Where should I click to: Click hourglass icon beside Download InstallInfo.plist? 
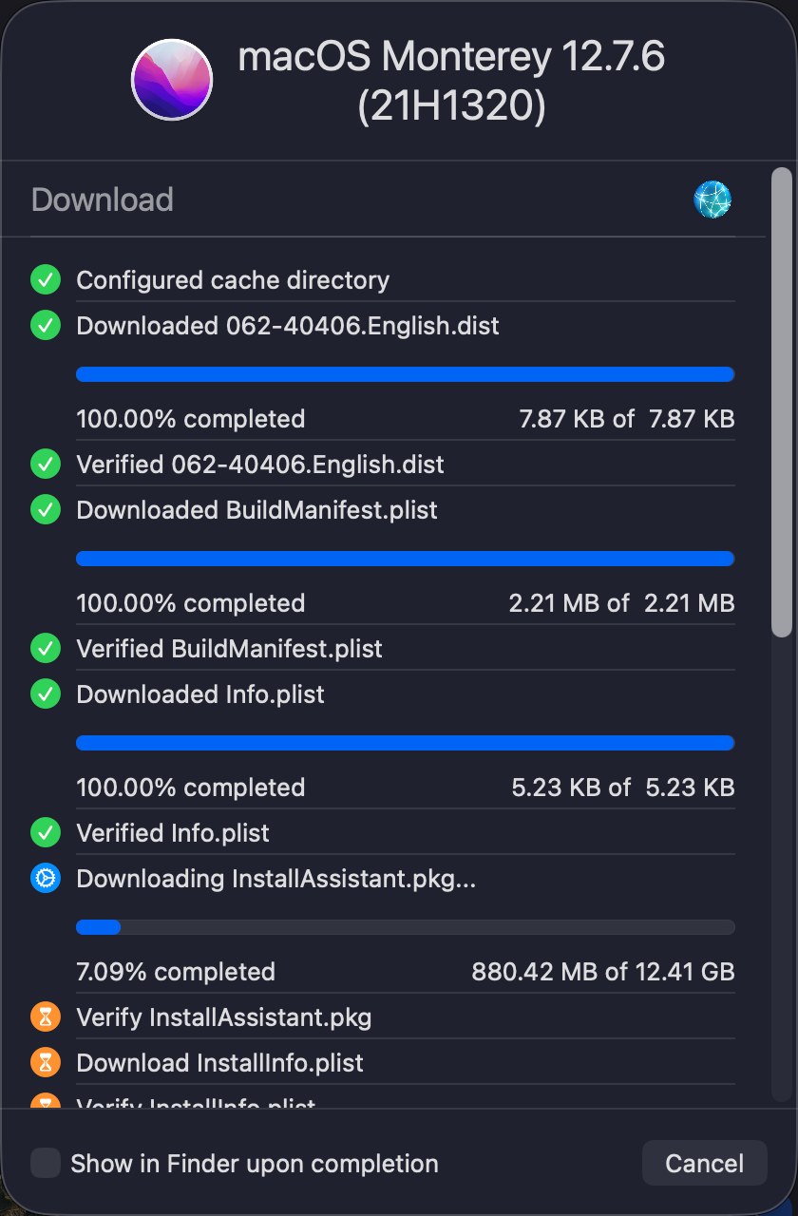tap(46, 1062)
